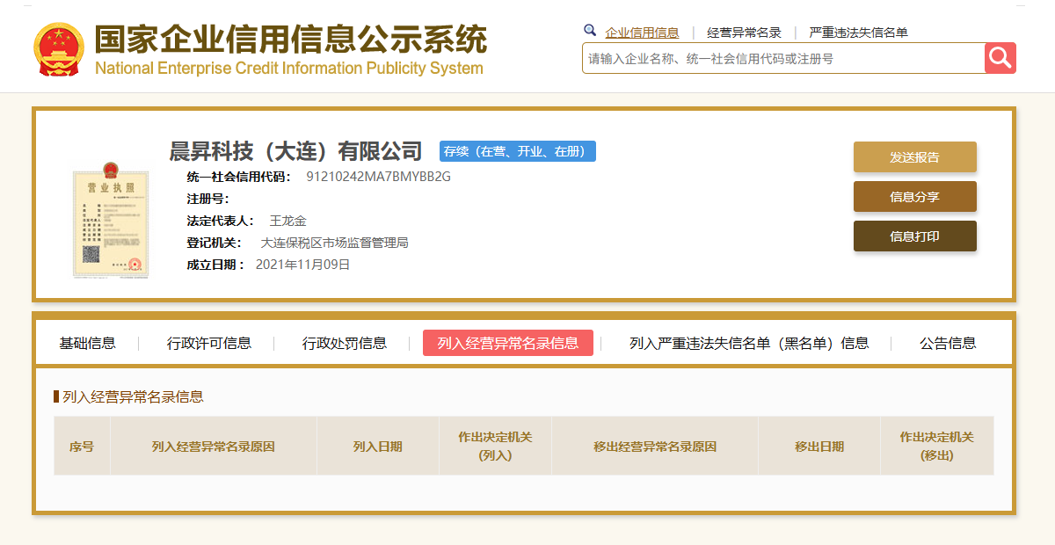Click the national emblem logo
This screenshot has width=1055, height=545.
pyautogui.click(x=59, y=49)
